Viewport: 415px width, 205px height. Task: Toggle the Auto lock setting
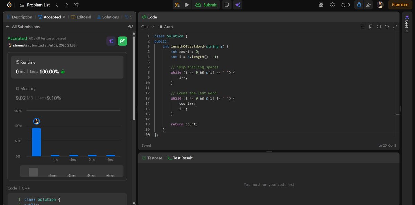tap(166, 27)
